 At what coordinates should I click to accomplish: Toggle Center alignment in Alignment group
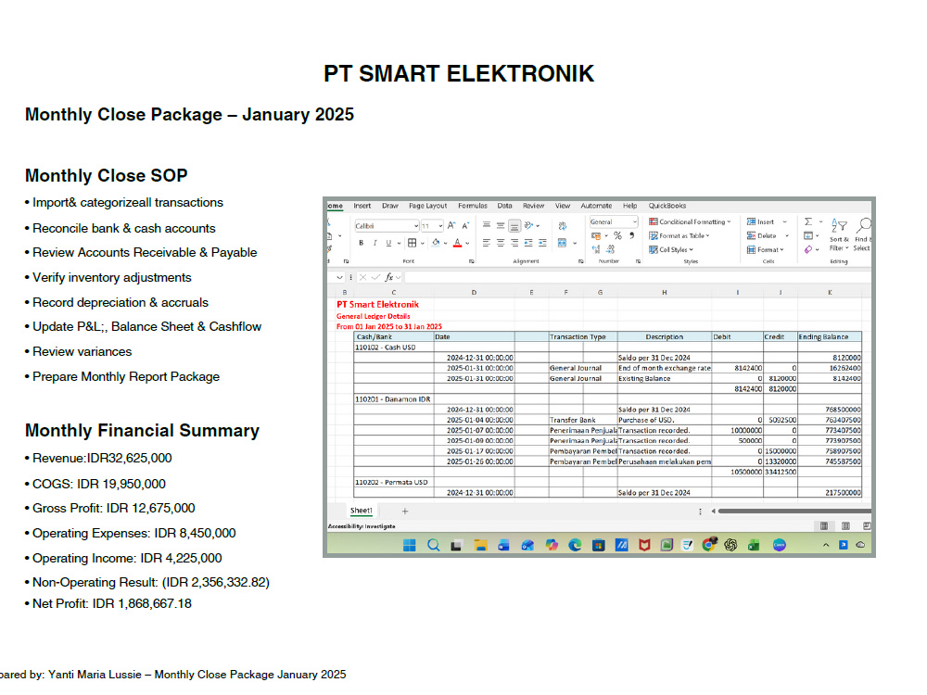point(501,243)
